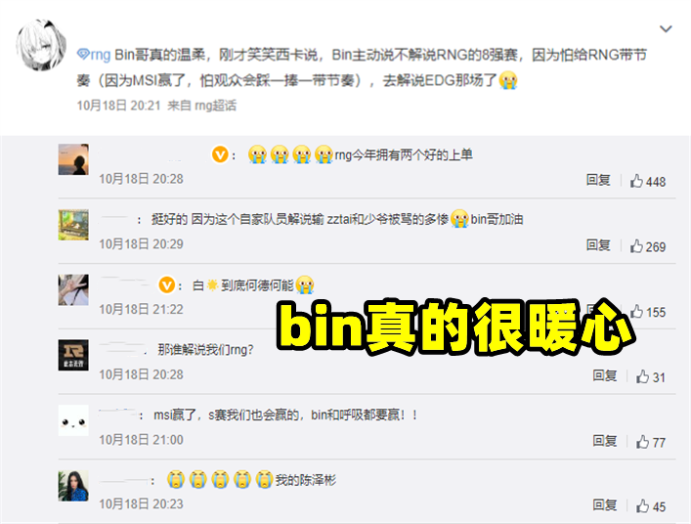The width and height of the screenshot is (691, 524).
Task: Open the sunset silhouette avatar profile
Action: click(x=73, y=159)
